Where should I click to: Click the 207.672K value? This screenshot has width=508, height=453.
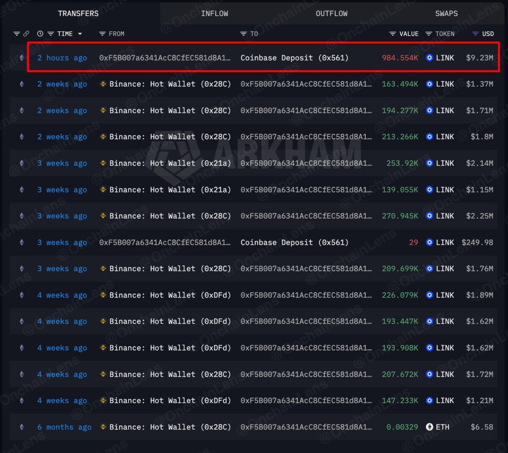point(400,374)
